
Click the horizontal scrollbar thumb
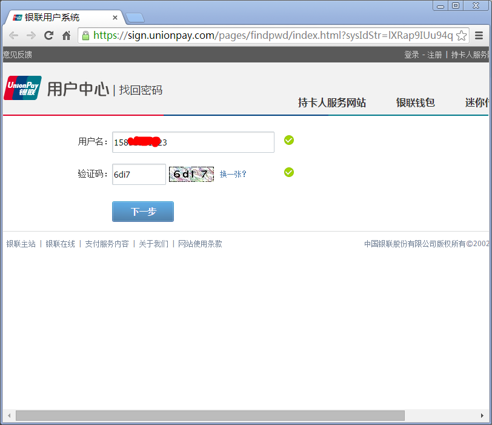coord(210,415)
